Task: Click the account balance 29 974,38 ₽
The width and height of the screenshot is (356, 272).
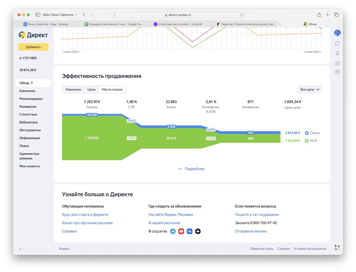Action: tap(28, 70)
